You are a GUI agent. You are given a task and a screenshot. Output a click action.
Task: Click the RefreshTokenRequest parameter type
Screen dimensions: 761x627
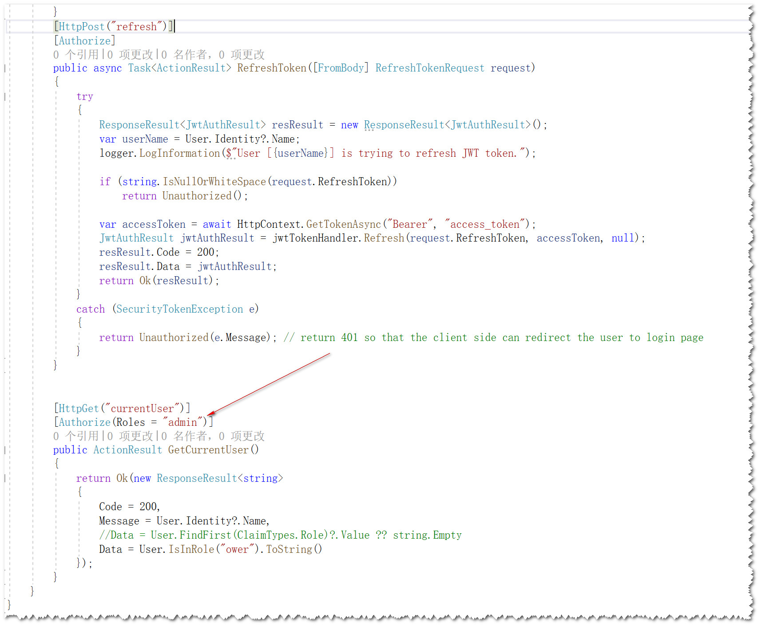429,68
